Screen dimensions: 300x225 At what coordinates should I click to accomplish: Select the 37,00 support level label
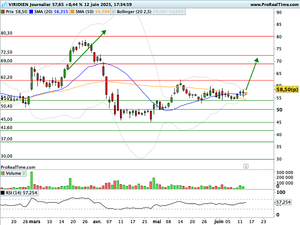[7, 139]
